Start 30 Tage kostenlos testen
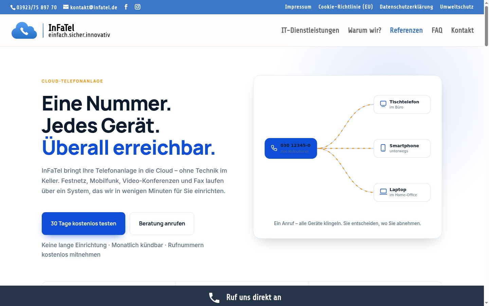Image resolution: width=489 pixels, height=306 pixels. (x=84, y=223)
